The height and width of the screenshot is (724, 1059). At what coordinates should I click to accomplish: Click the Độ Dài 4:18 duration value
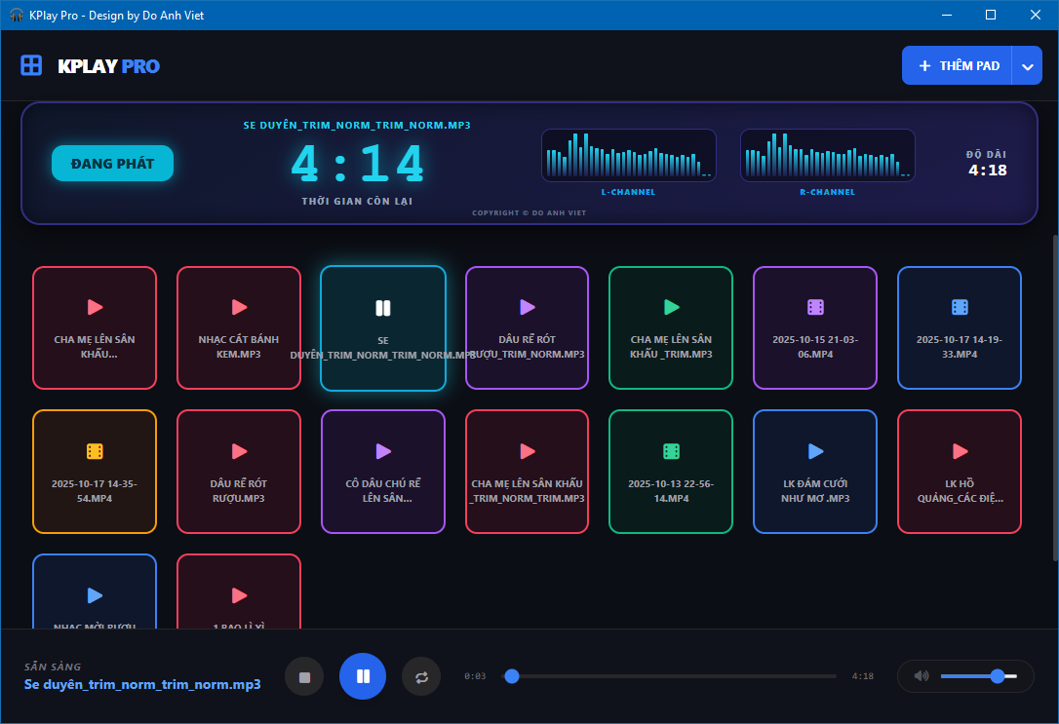988,170
